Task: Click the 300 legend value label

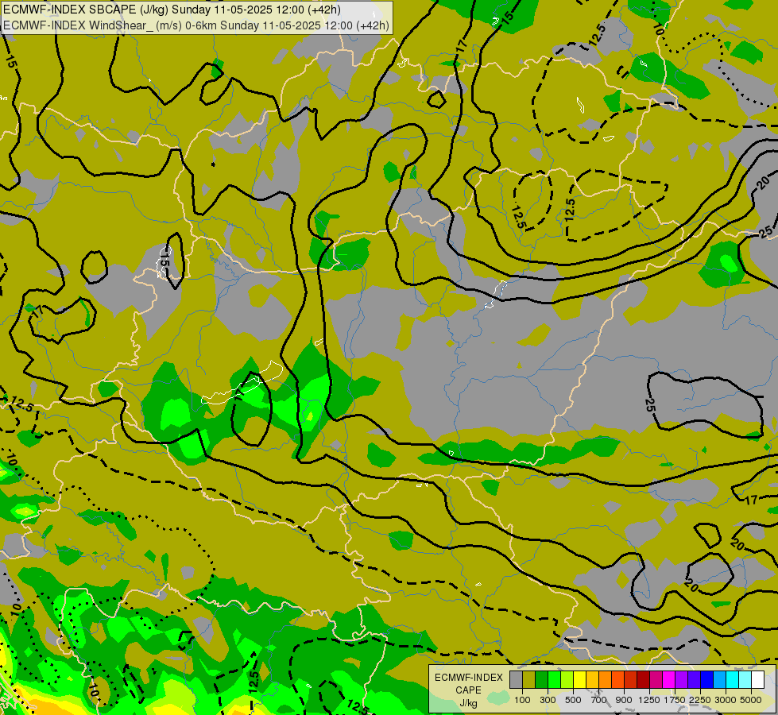Action: pos(548,700)
